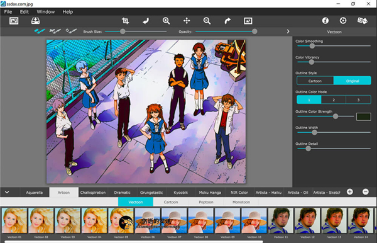Switch to the Artista - Oil tab
Viewport: 377px width, 243px height.
[x=298, y=193]
